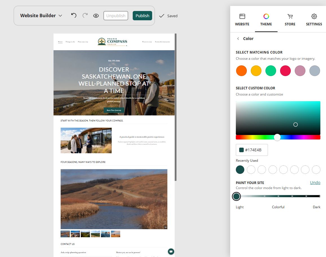
Task: Select the second gallery thumbnail
Action: [75, 234]
